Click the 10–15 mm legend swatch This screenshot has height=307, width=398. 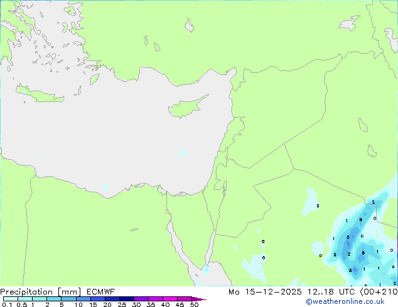point(83,299)
